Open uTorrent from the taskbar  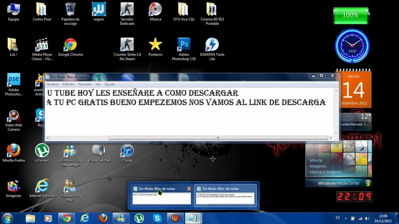139,218
